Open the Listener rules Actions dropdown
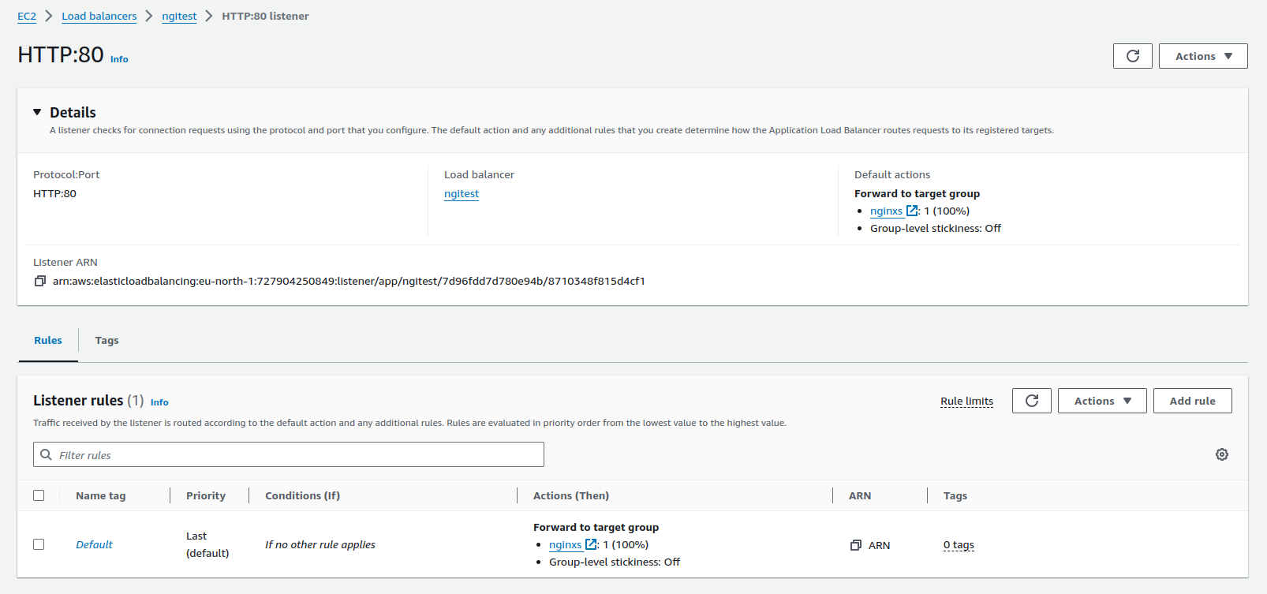 click(x=1102, y=401)
